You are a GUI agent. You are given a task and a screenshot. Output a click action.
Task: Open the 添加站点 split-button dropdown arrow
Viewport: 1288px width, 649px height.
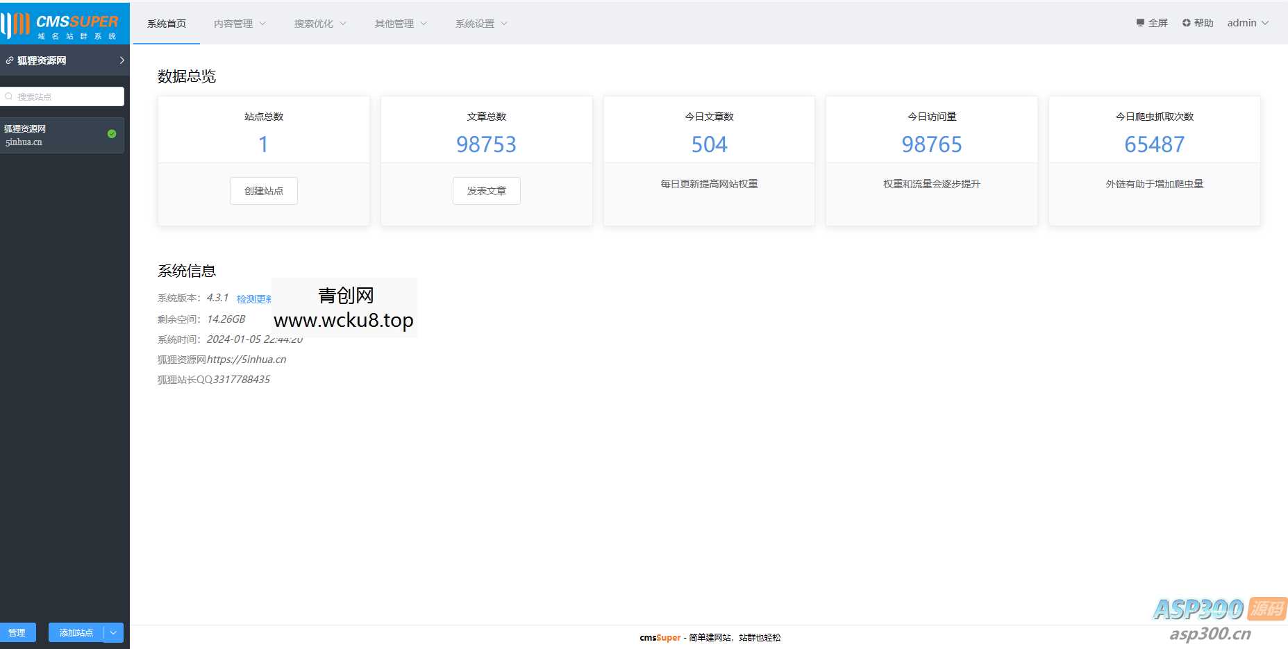point(113,632)
